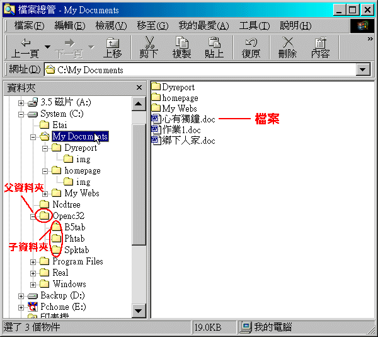378x337 pixels.
Task: Click the Windows logo throbber icon
Action: coord(362,26)
